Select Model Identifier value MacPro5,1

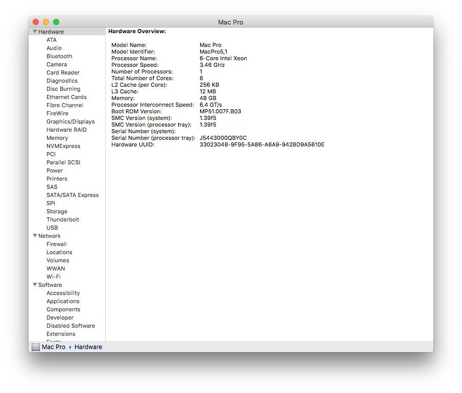coord(213,52)
